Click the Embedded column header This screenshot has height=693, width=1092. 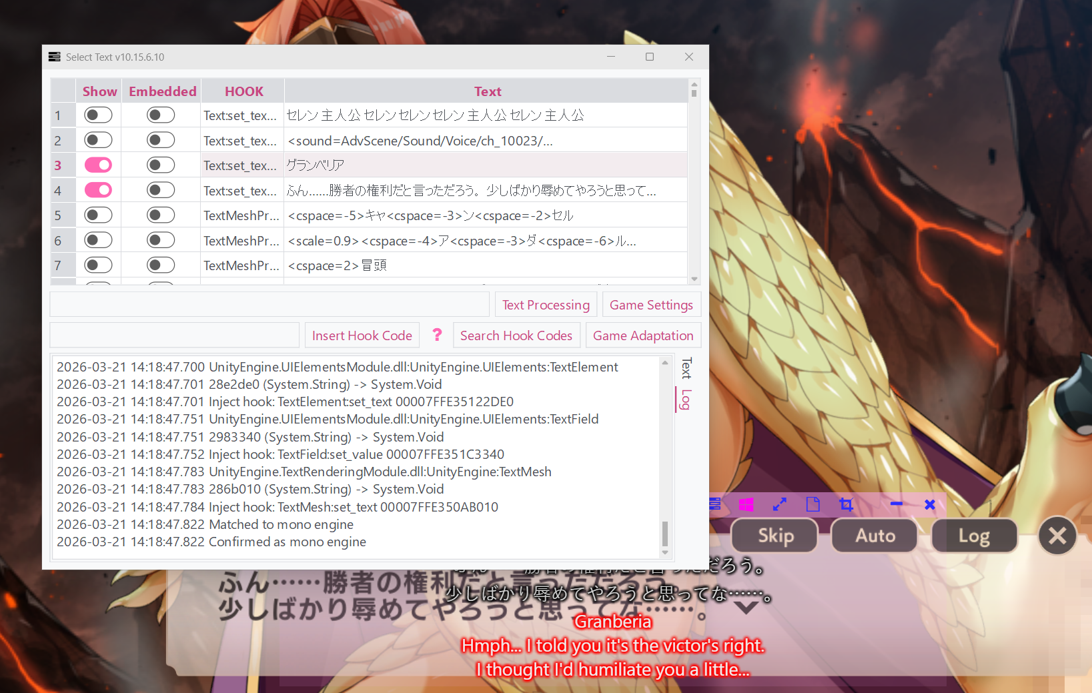coord(162,91)
